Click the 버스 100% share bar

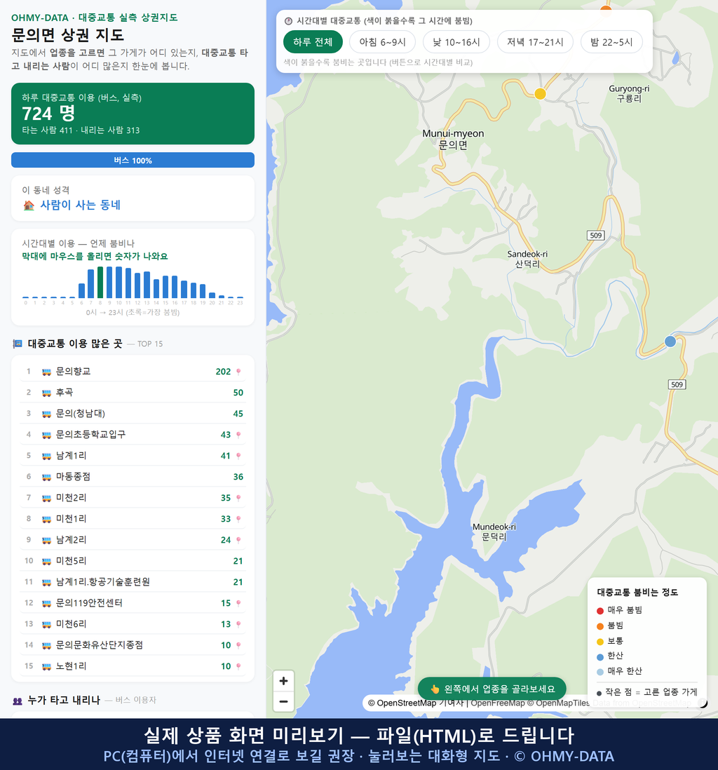[x=133, y=160]
